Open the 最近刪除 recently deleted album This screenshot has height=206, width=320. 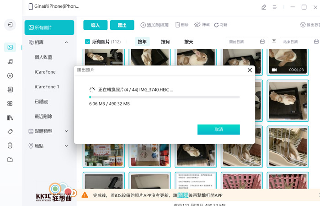click(43, 116)
